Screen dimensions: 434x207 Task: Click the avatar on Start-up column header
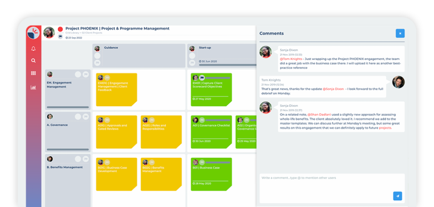192,49
